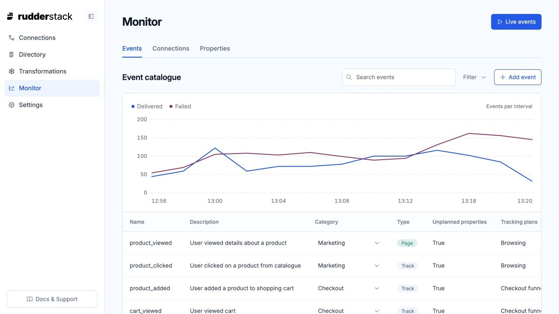Click the play icon in Live events
This screenshot has width=559, height=314.
(500, 22)
